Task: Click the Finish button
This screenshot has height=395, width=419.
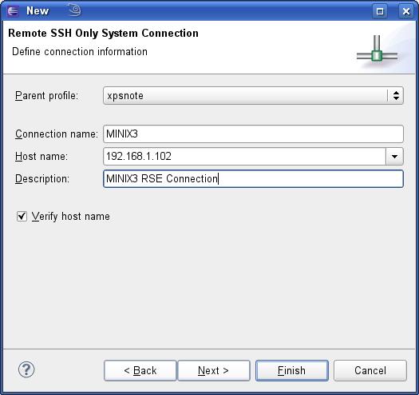Action: click(292, 371)
